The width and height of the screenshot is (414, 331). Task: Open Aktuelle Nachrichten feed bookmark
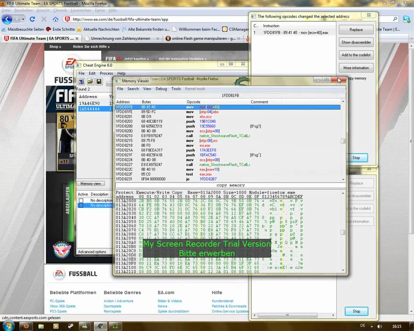pos(98,29)
